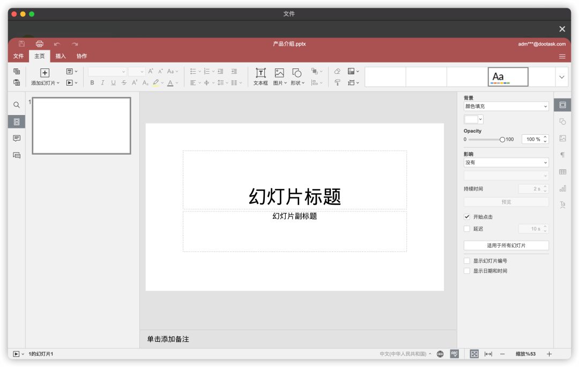Screen dimensions: 579x367
Task: Apply superscript formatting
Action: click(x=135, y=83)
